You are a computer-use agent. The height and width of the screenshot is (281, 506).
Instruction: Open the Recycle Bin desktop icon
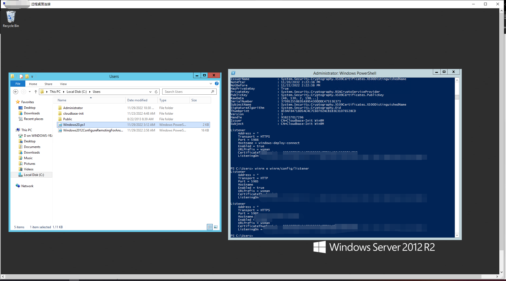coord(11,19)
